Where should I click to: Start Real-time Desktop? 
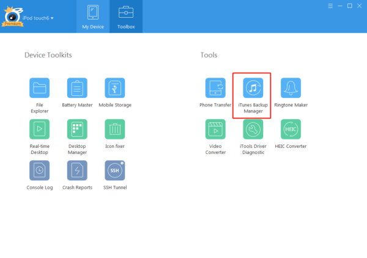coord(39,129)
